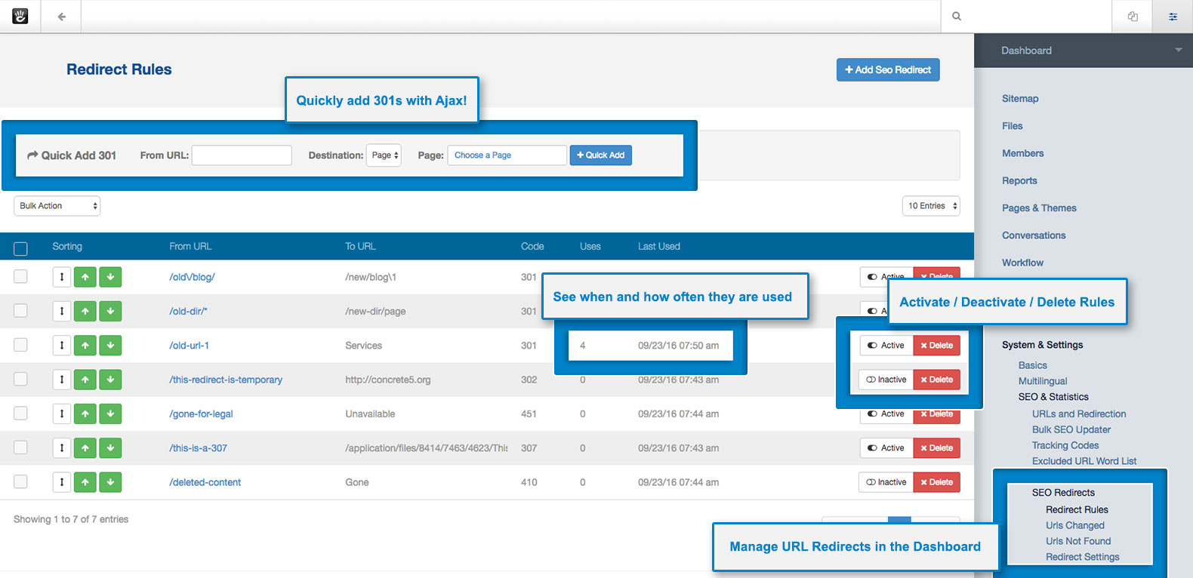Open Pages & Themes in dashboard menu
The image size is (1193, 578).
(x=1039, y=208)
